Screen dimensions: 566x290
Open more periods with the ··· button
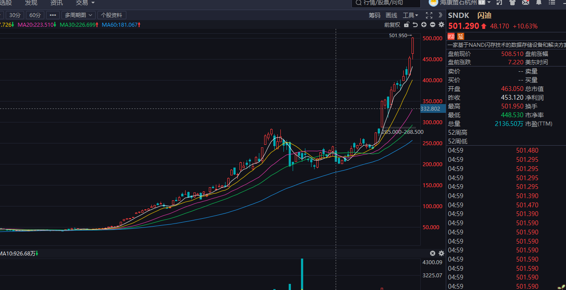coord(52,15)
